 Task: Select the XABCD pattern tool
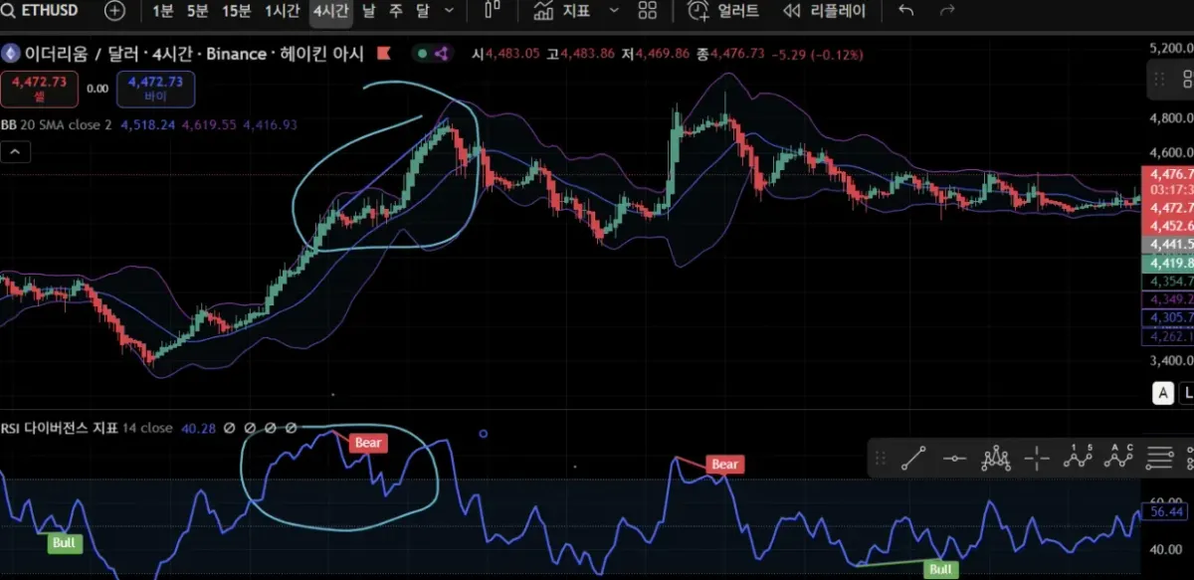[995, 458]
